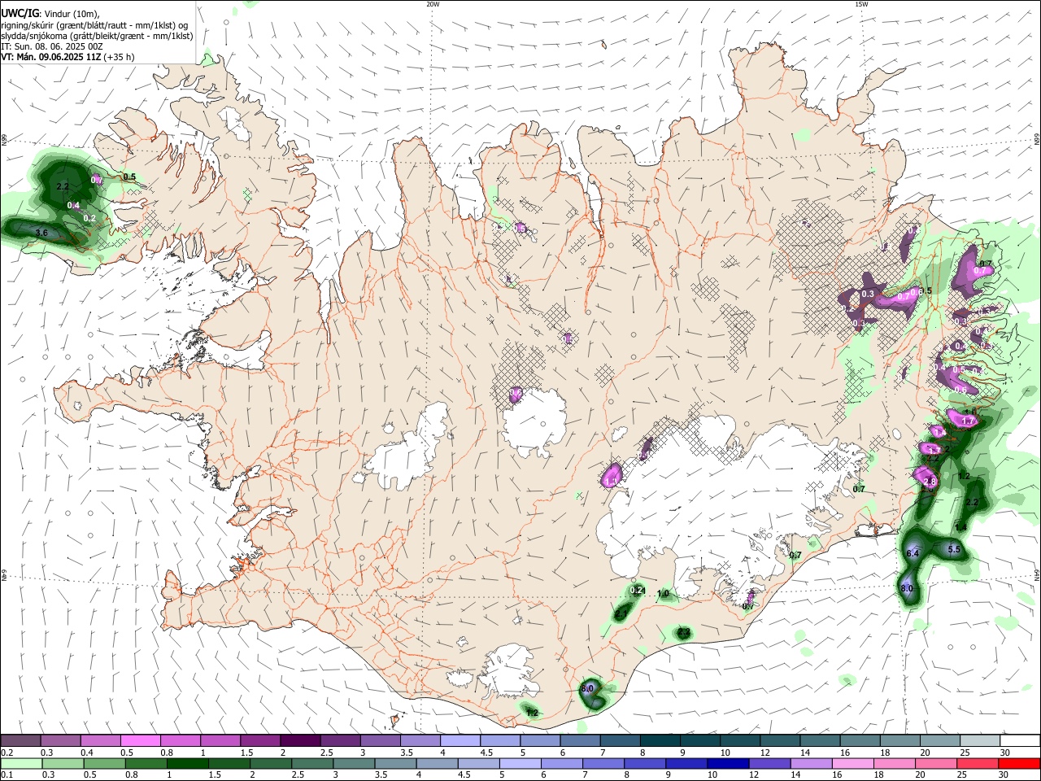Image resolution: width=1041 pixels, height=781 pixels.
Task: Select the magenta 1 swatch in upper legend row
Action: 220,740
